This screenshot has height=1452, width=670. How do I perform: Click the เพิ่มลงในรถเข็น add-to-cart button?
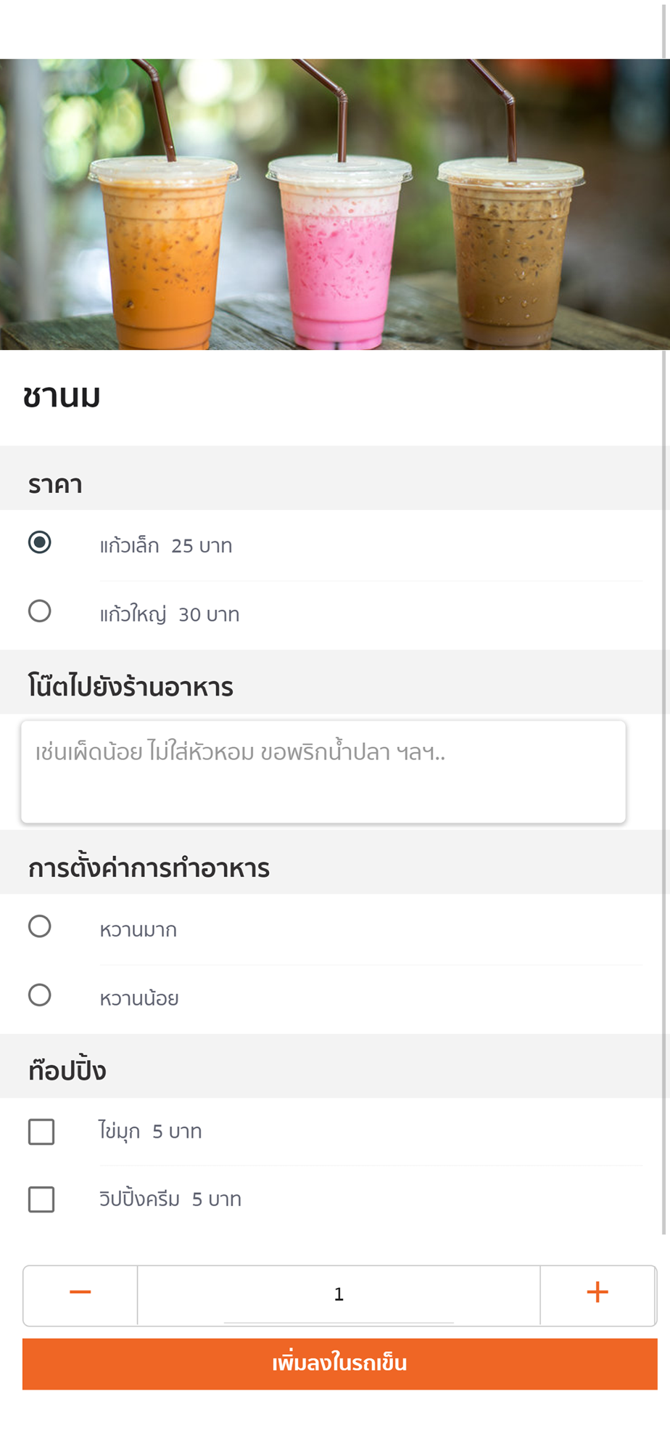coord(339,1364)
